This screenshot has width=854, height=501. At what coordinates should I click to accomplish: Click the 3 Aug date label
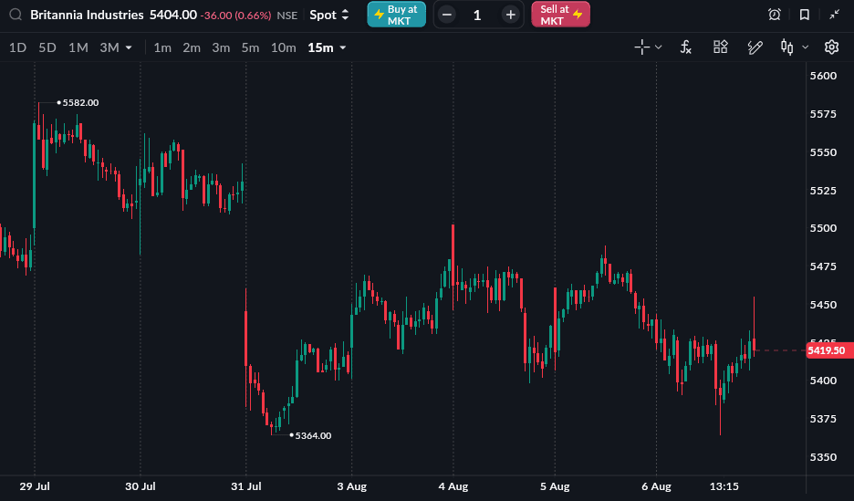[352, 486]
